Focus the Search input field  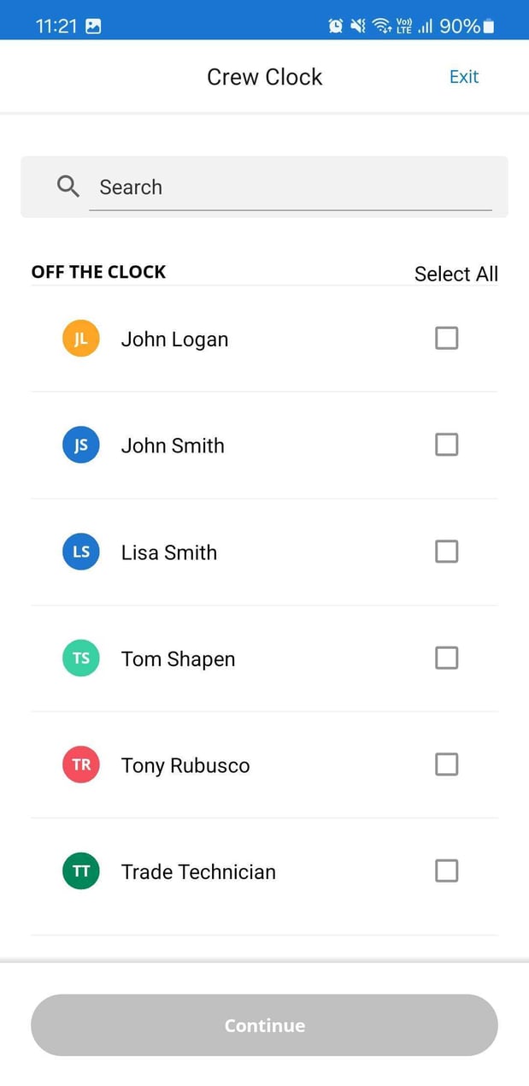[291, 187]
